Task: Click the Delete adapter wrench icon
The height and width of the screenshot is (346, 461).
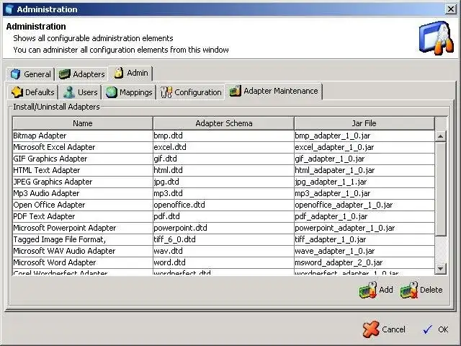Action: click(409, 290)
